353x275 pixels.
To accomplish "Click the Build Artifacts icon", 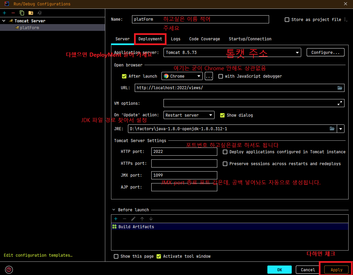I will 114,227.
